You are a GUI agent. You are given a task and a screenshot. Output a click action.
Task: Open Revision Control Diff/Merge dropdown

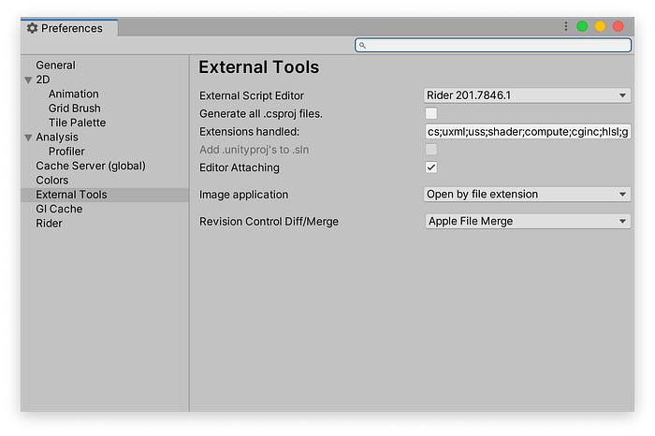528,222
